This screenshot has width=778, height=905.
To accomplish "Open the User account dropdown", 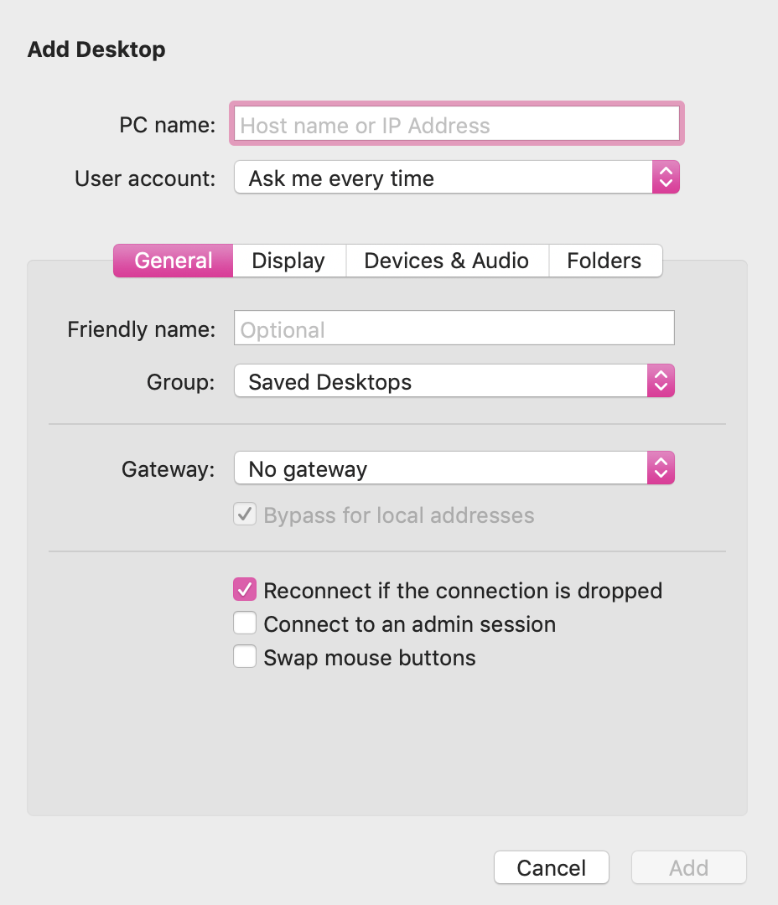I will coord(444,178).
